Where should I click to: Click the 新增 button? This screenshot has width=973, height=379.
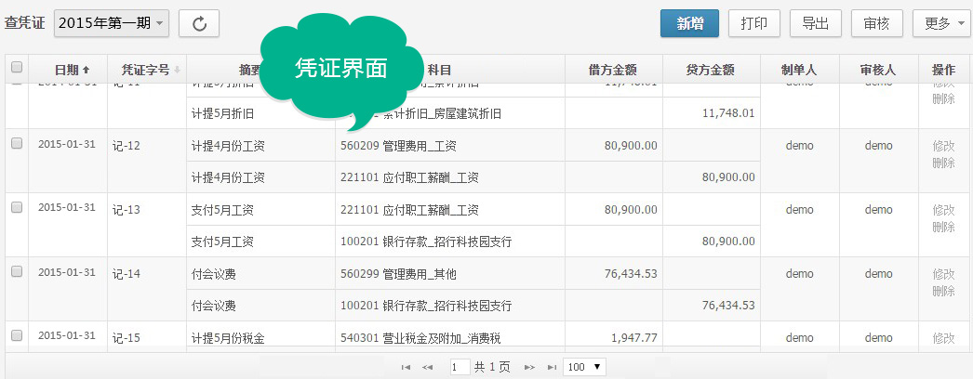[x=689, y=23]
